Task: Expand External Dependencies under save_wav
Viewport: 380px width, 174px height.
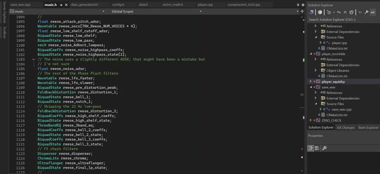Action: [316, 98]
